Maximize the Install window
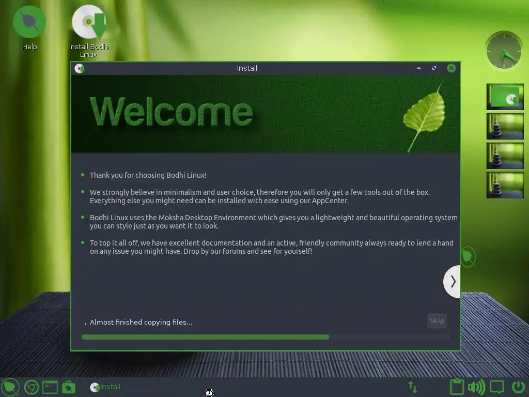This screenshot has width=529, height=397. point(434,68)
